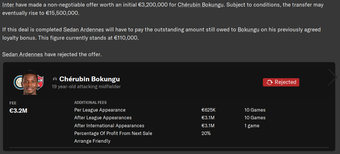Click the small person icon beside player name

click(55, 79)
